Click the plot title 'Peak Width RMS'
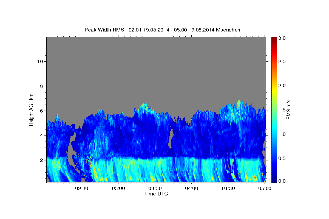Viewport: 329px width, 219px height. pyautogui.click(x=104, y=30)
